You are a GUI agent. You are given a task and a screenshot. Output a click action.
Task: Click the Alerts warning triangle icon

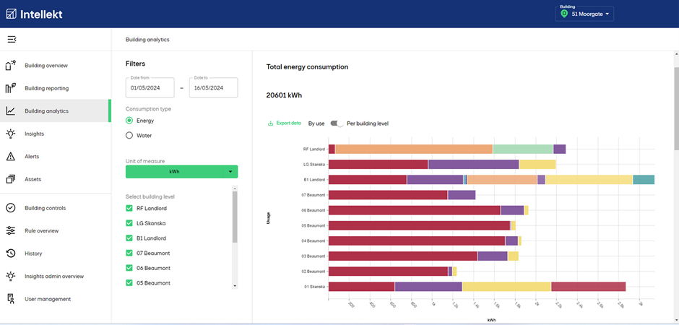(11, 157)
